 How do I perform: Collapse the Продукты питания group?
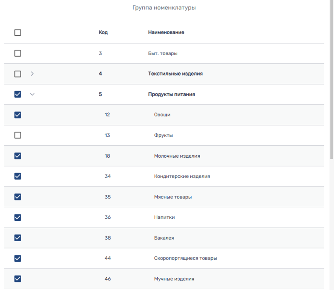coord(32,94)
